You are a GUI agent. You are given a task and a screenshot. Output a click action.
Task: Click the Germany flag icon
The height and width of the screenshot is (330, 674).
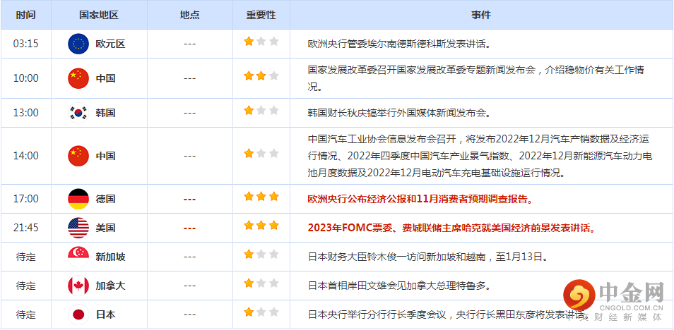(78, 199)
